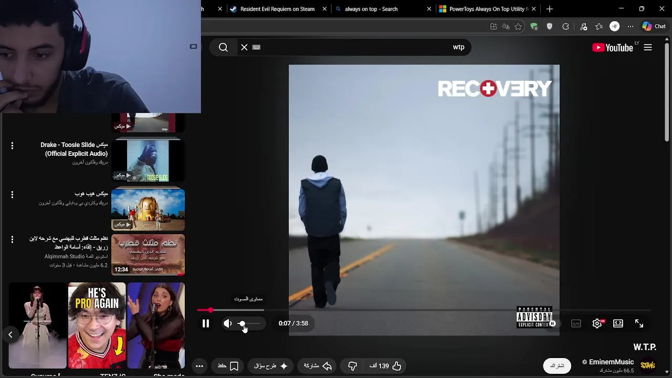
Task: Toggle the autoplay switch in the player
Action: (552, 323)
